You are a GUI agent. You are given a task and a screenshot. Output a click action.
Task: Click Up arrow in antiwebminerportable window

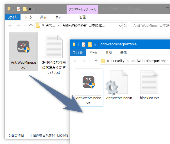pyautogui.click(x=96, y=61)
